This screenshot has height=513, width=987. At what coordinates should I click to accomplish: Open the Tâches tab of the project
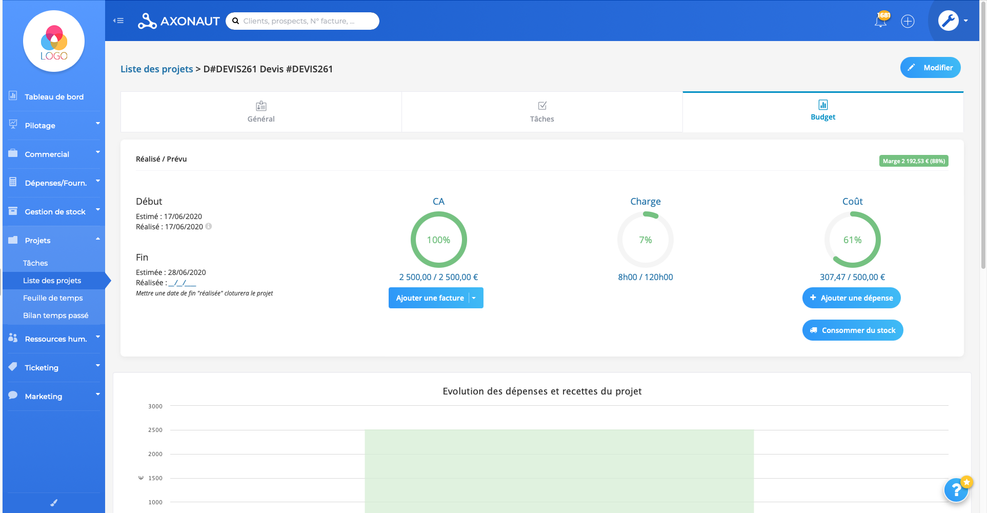click(x=541, y=112)
